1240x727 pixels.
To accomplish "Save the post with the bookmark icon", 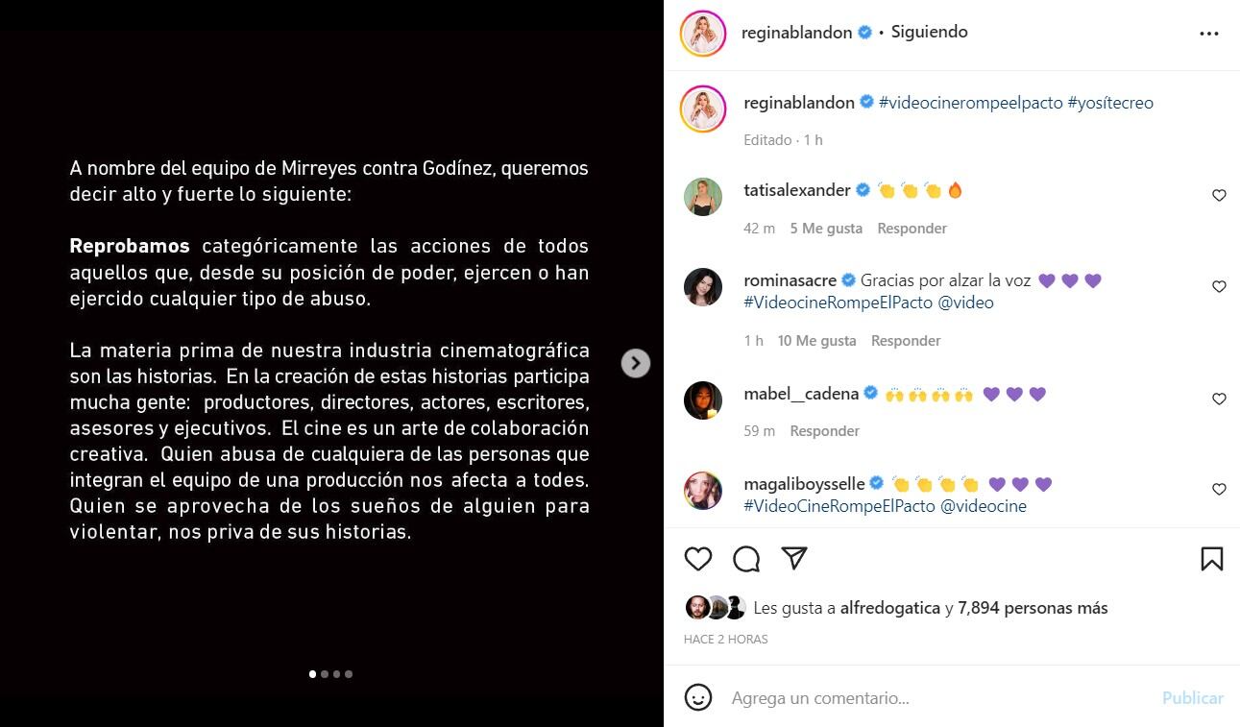I will (x=1212, y=559).
